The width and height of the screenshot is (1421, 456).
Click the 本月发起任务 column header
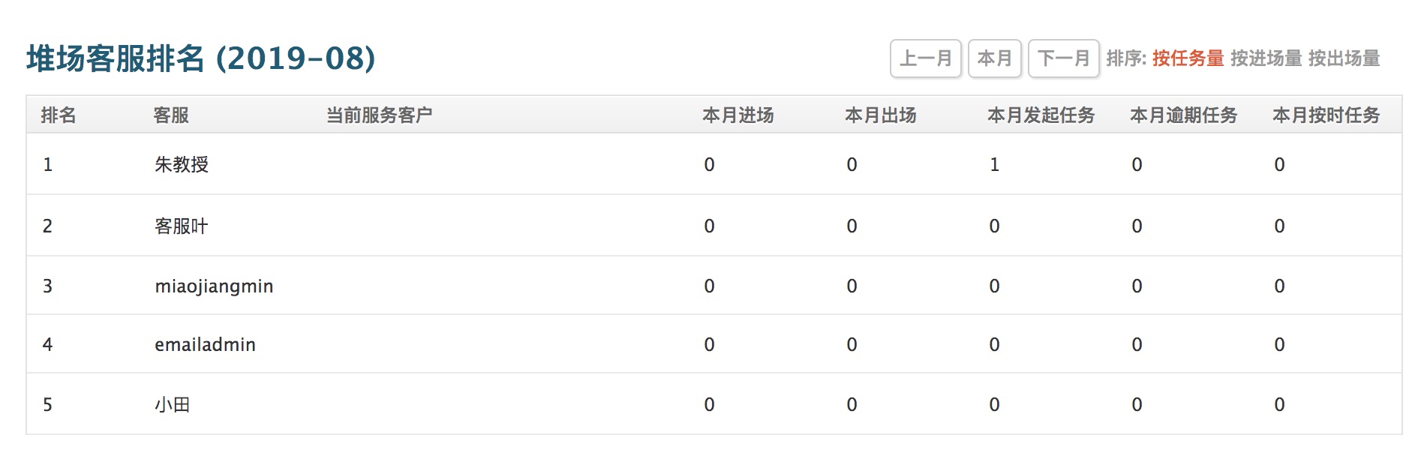(1041, 115)
